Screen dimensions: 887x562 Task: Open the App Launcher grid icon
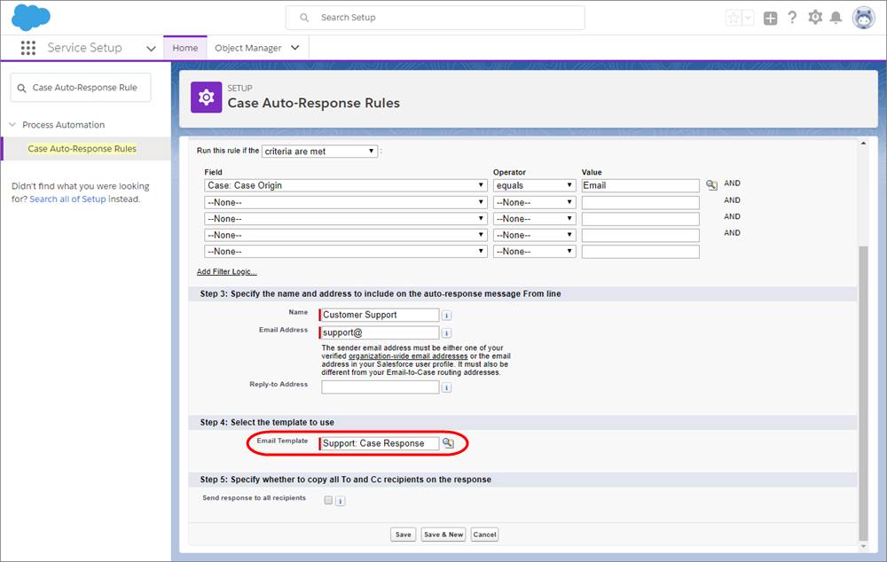(28, 48)
